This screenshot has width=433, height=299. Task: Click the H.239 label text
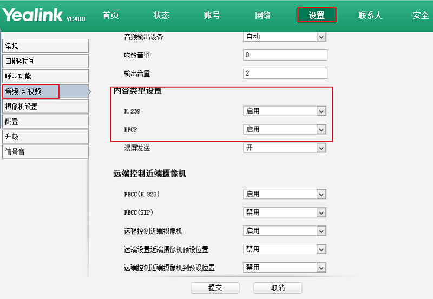click(x=132, y=111)
